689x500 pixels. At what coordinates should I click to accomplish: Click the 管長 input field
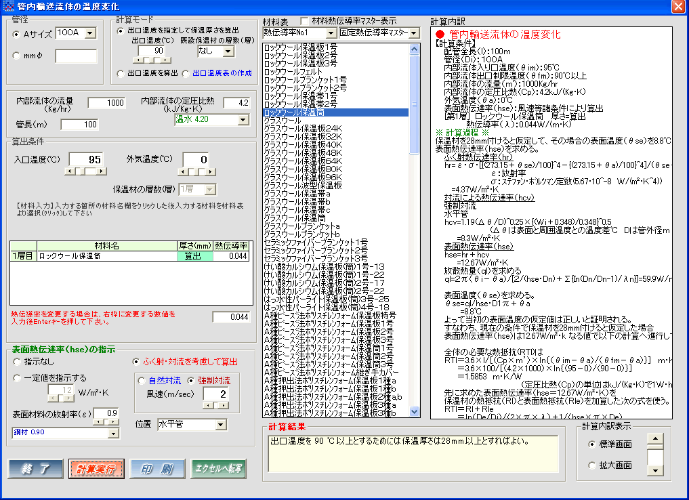(79, 125)
